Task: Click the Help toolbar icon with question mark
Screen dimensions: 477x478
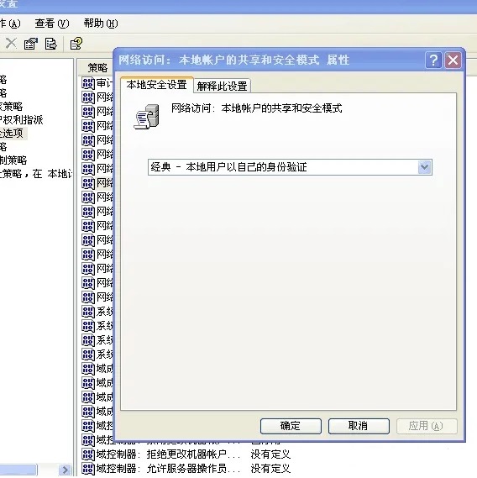Action: 76,44
